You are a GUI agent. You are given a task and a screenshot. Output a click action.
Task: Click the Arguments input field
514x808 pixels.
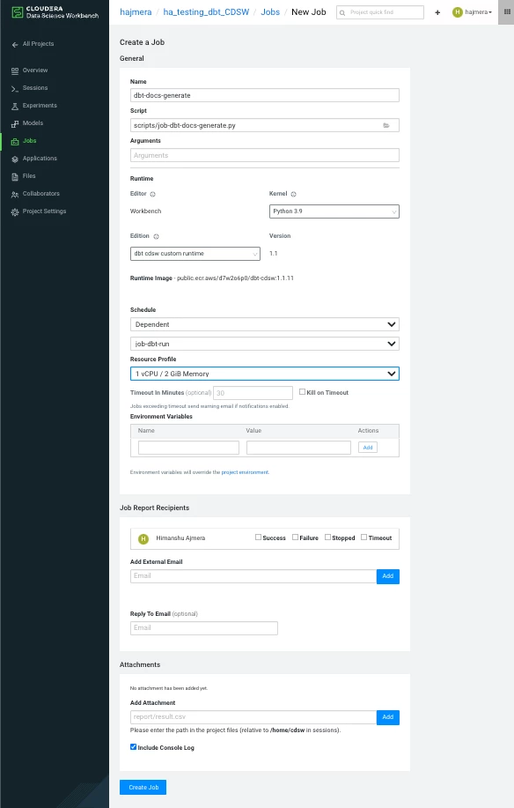(x=264, y=155)
